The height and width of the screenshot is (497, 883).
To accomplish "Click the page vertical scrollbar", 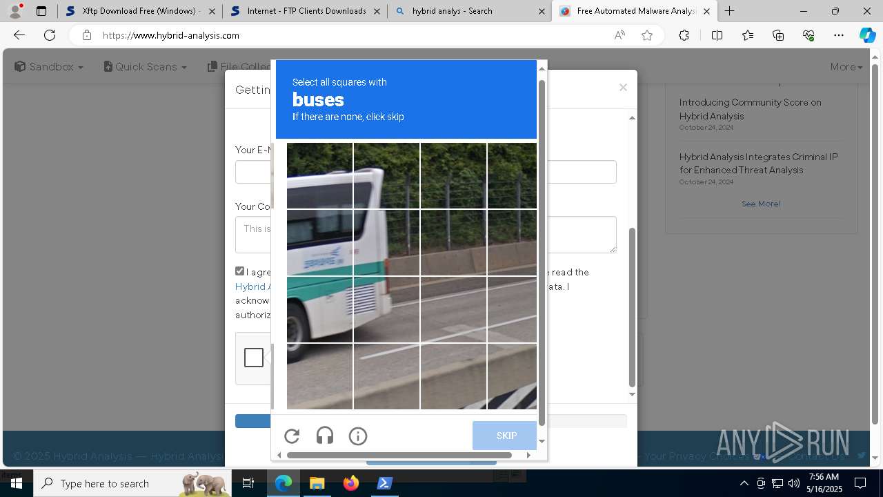I will click(875, 245).
